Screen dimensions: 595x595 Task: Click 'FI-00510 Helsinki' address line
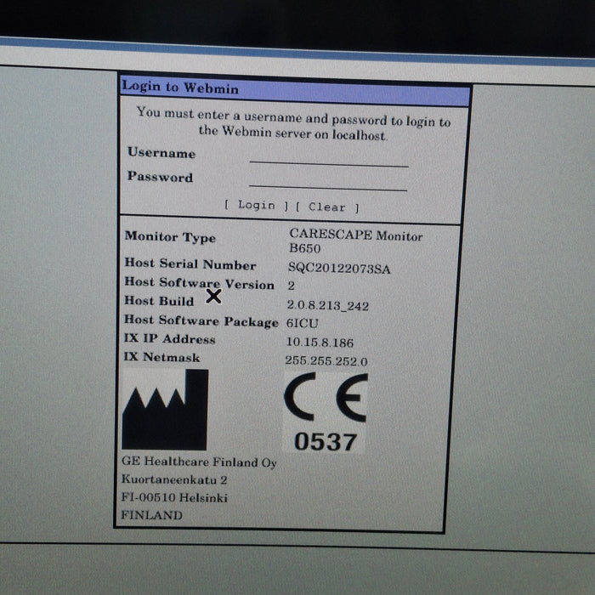tap(174, 497)
